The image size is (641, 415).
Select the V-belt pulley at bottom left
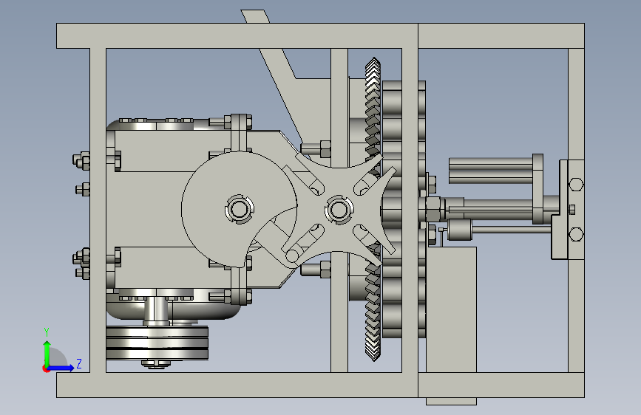pos(157,343)
